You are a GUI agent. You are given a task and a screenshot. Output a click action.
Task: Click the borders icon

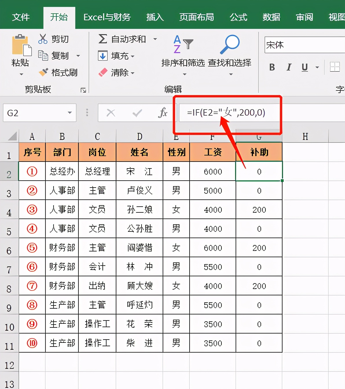pyautogui.click(x=335, y=67)
